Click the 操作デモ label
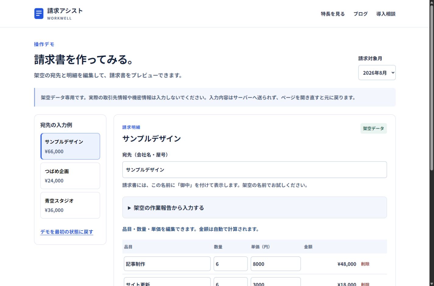The height and width of the screenshot is (286, 434). 44,44
